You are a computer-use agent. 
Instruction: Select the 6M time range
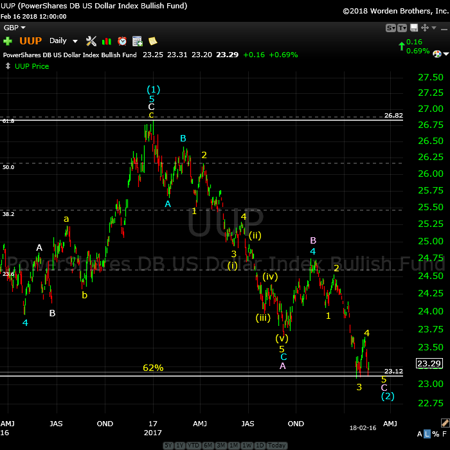[x=208, y=446]
